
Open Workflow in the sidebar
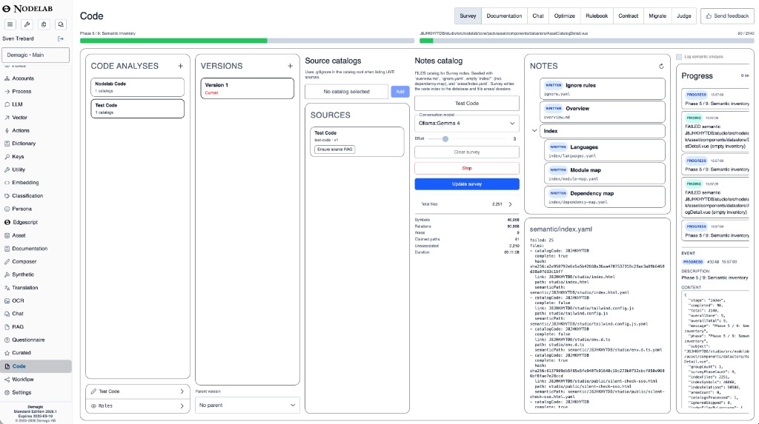(36, 380)
